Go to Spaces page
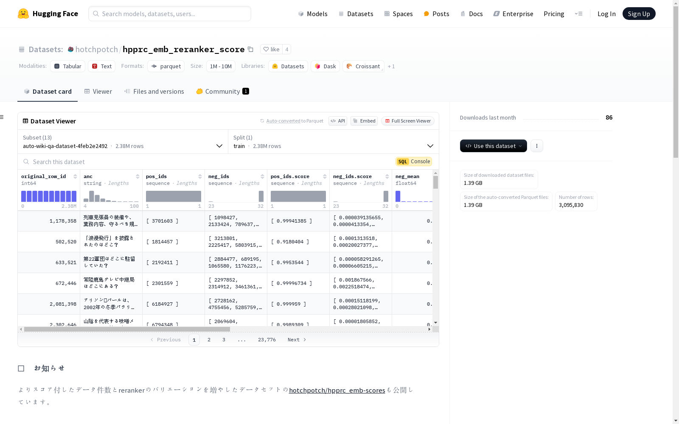 [x=398, y=14]
